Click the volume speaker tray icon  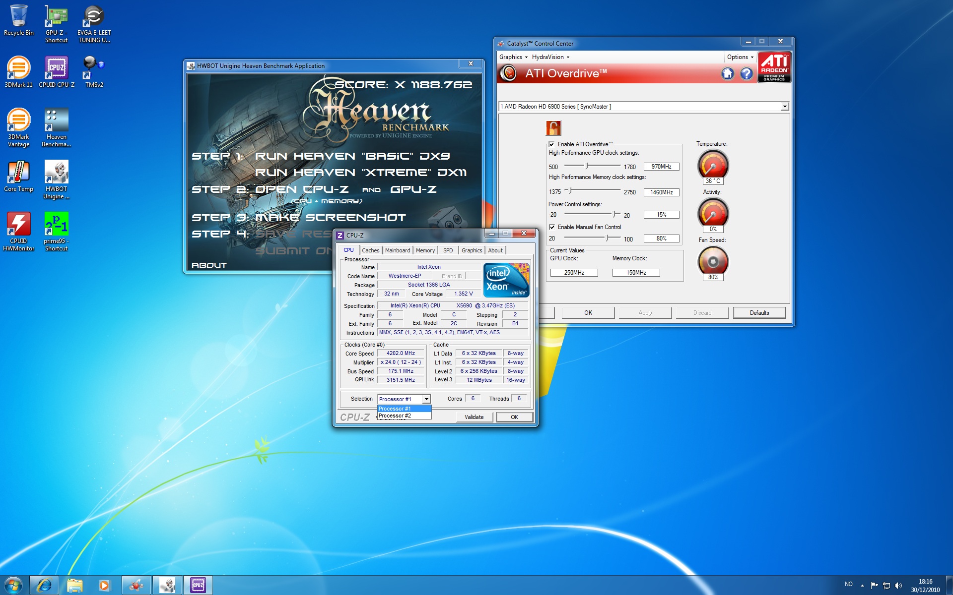[x=898, y=585]
